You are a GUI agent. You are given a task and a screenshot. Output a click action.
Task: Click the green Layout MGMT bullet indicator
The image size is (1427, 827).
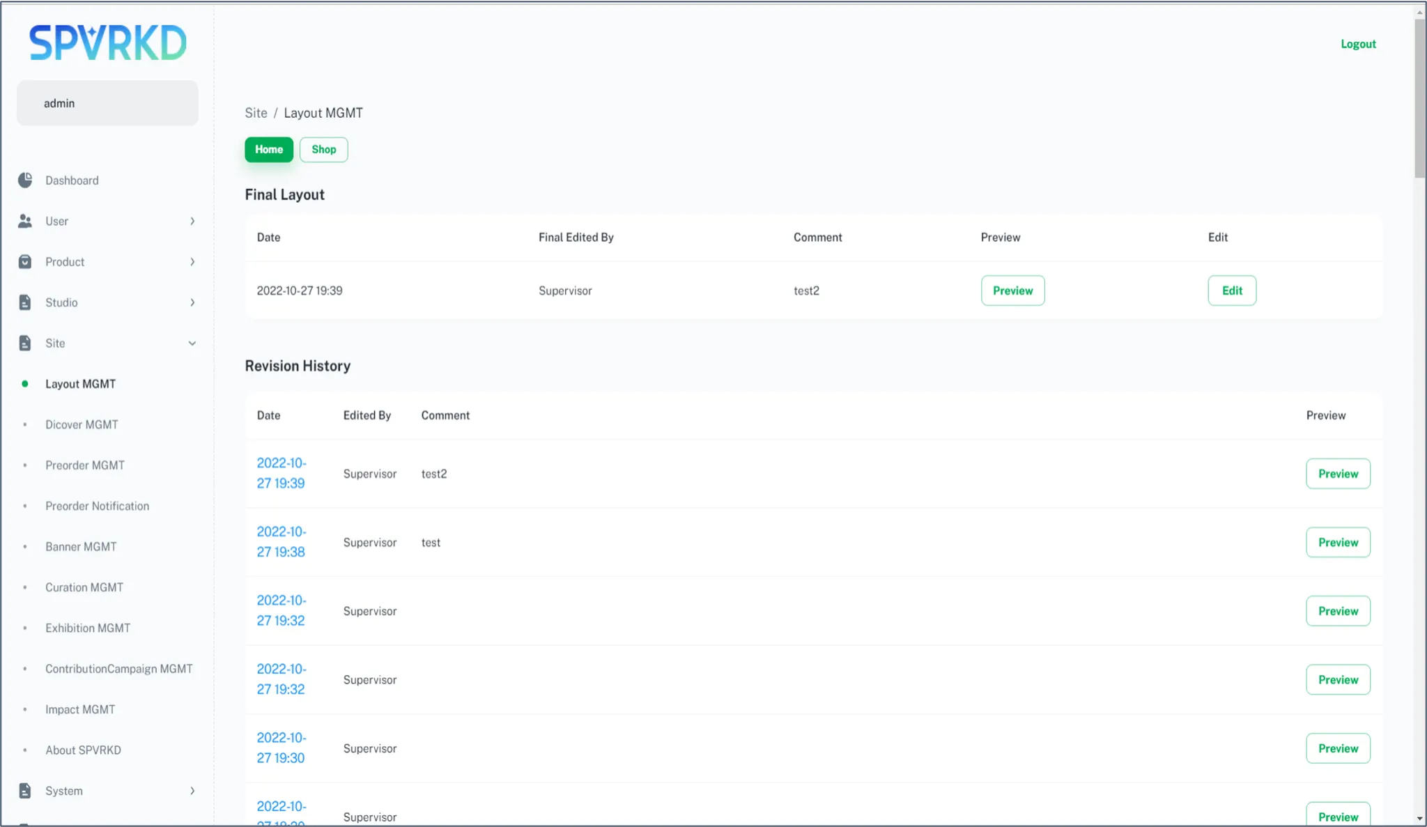(x=25, y=384)
